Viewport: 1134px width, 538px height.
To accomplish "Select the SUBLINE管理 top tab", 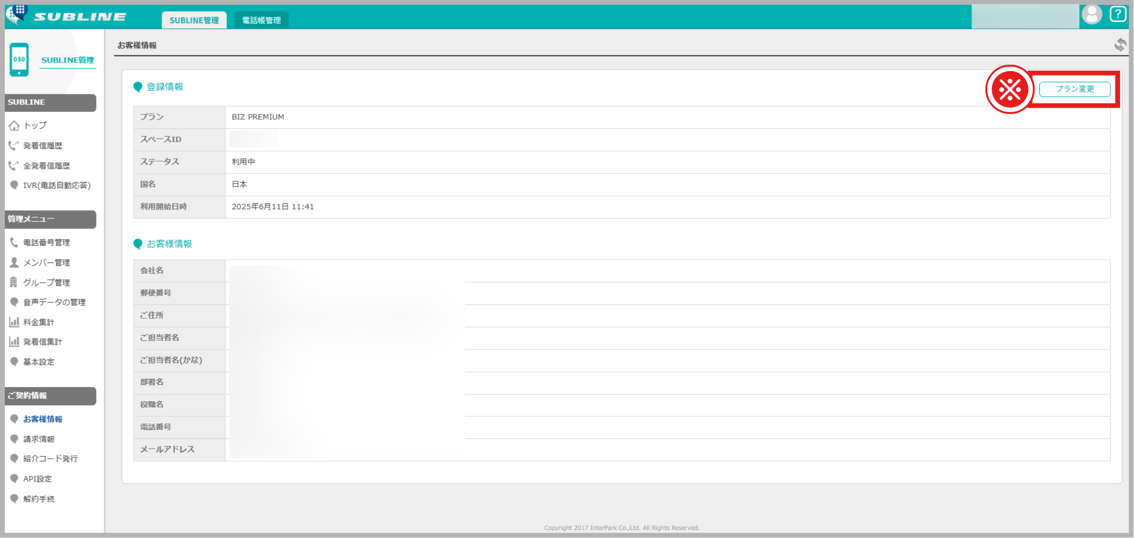I will coord(194,20).
